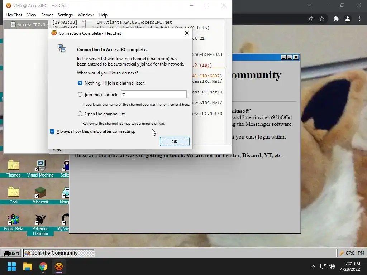Open File Explorer from taskbar
The image size is (367, 275).
(x=27, y=266)
